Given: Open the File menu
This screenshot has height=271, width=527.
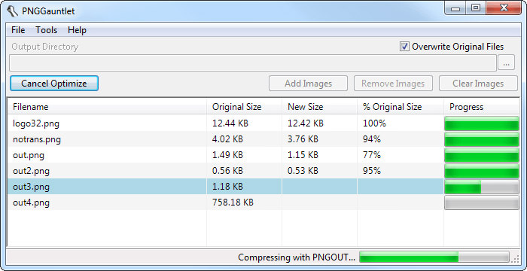Looking at the screenshot, I should tap(18, 30).
